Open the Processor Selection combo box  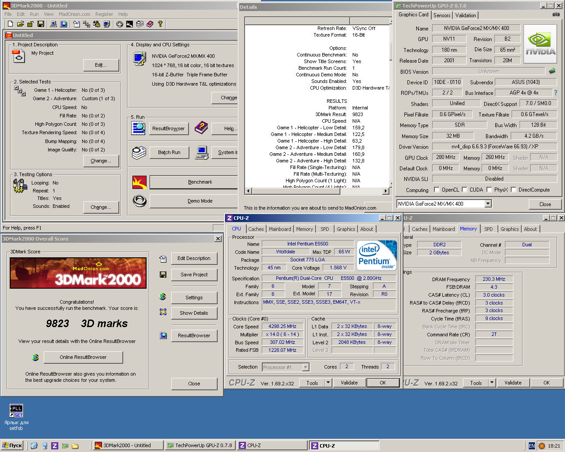tap(286, 367)
